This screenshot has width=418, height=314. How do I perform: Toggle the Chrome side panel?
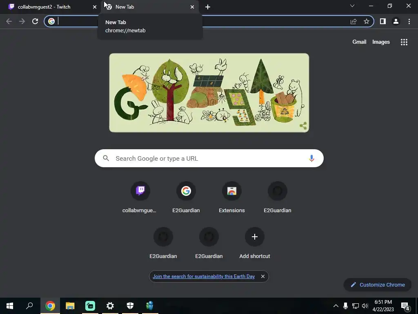point(383,21)
